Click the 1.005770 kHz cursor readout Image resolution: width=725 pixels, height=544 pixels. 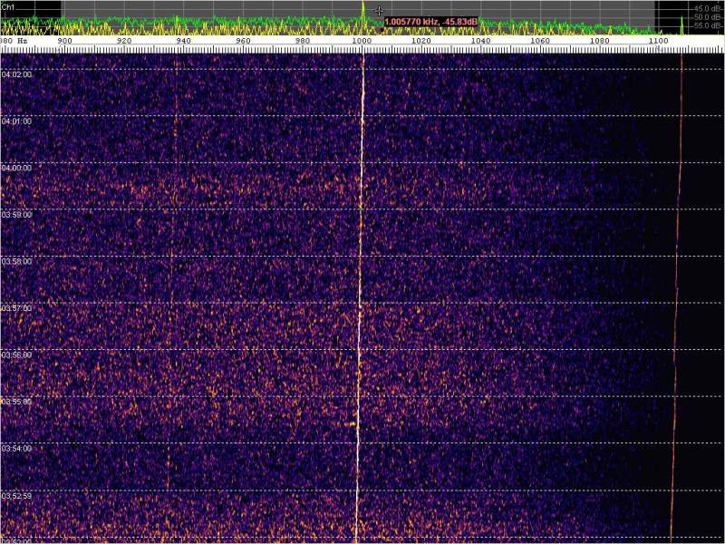[x=430, y=21]
